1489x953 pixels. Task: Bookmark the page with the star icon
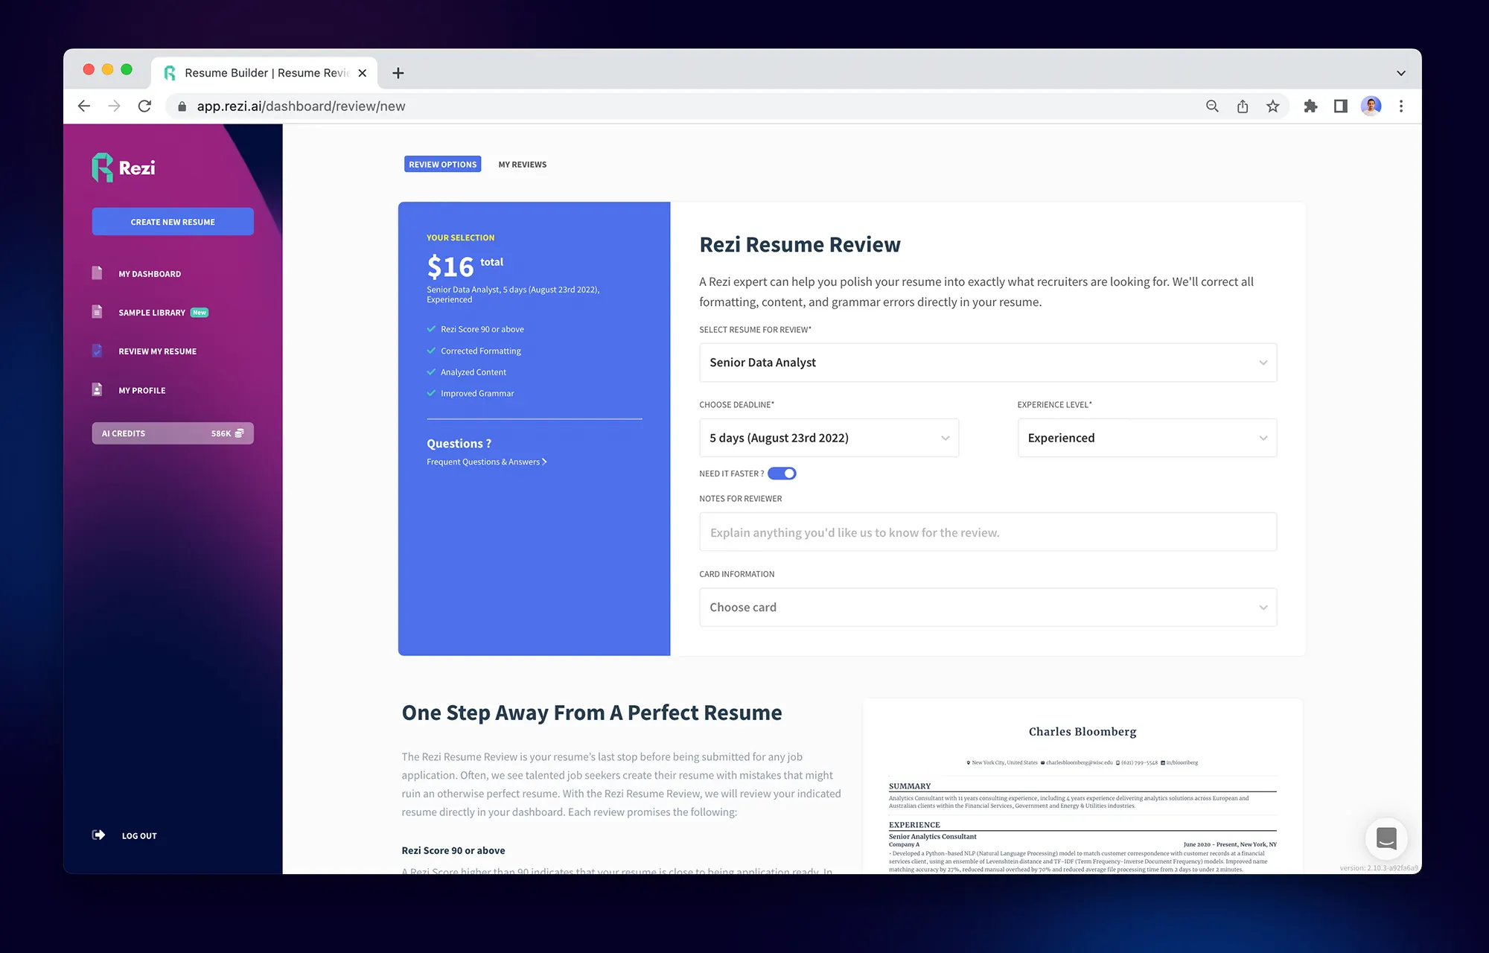(1274, 106)
